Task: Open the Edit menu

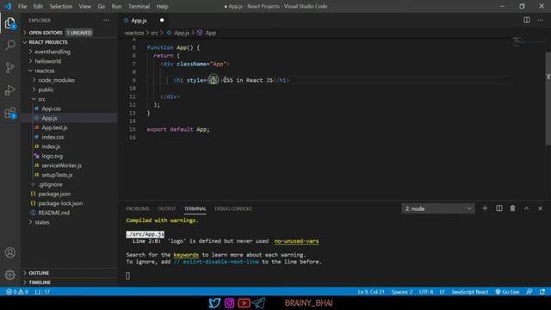Action: [38, 6]
